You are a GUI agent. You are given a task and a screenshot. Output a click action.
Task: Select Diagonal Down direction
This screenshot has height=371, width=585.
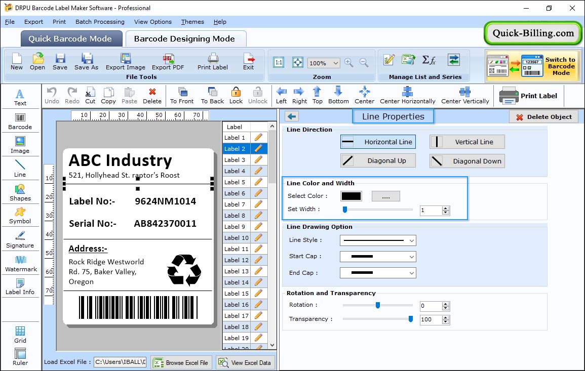[x=467, y=161]
